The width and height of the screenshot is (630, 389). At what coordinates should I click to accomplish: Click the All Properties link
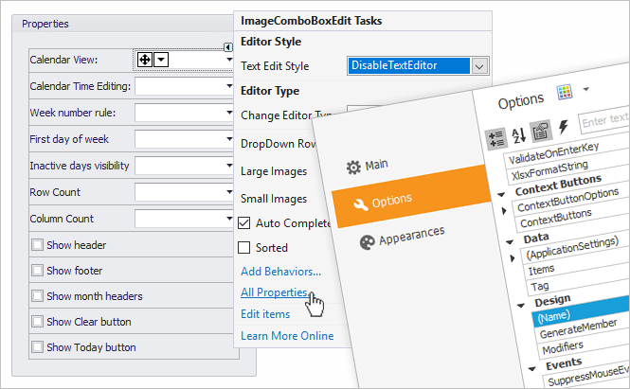click(273, 292)
